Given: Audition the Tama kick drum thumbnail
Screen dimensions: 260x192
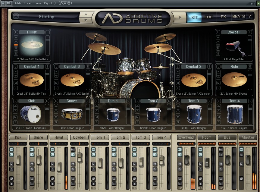Looking at the screenshot, I should click(31, 114).
